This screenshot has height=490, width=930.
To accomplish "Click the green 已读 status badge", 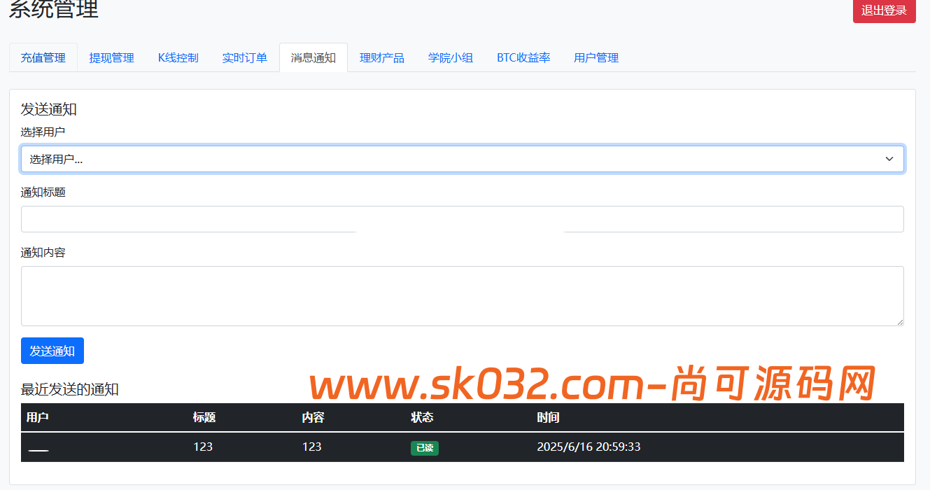I will [425, 447].
